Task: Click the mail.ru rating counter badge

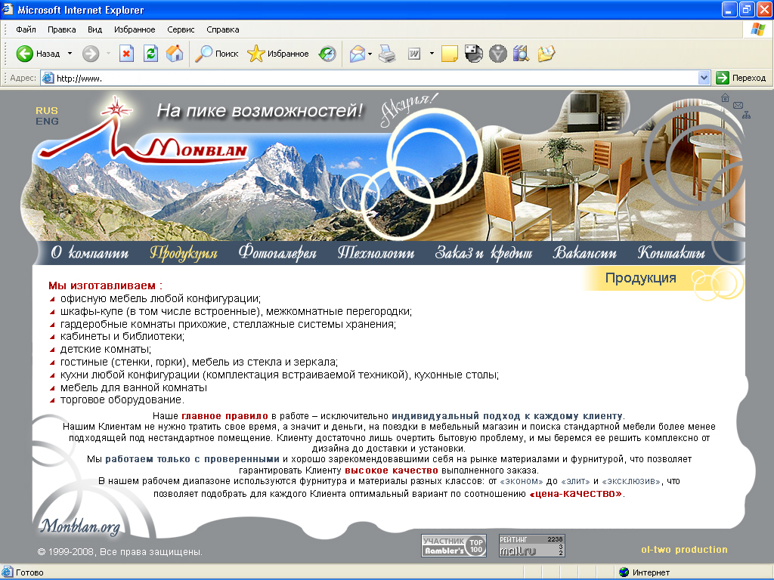Action: [531, 545]
